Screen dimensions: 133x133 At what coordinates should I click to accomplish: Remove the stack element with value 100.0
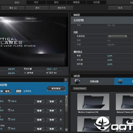click(61, 102)
